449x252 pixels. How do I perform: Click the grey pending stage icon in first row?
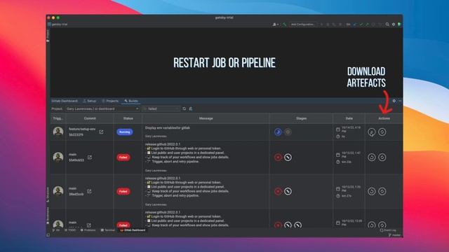288,132
